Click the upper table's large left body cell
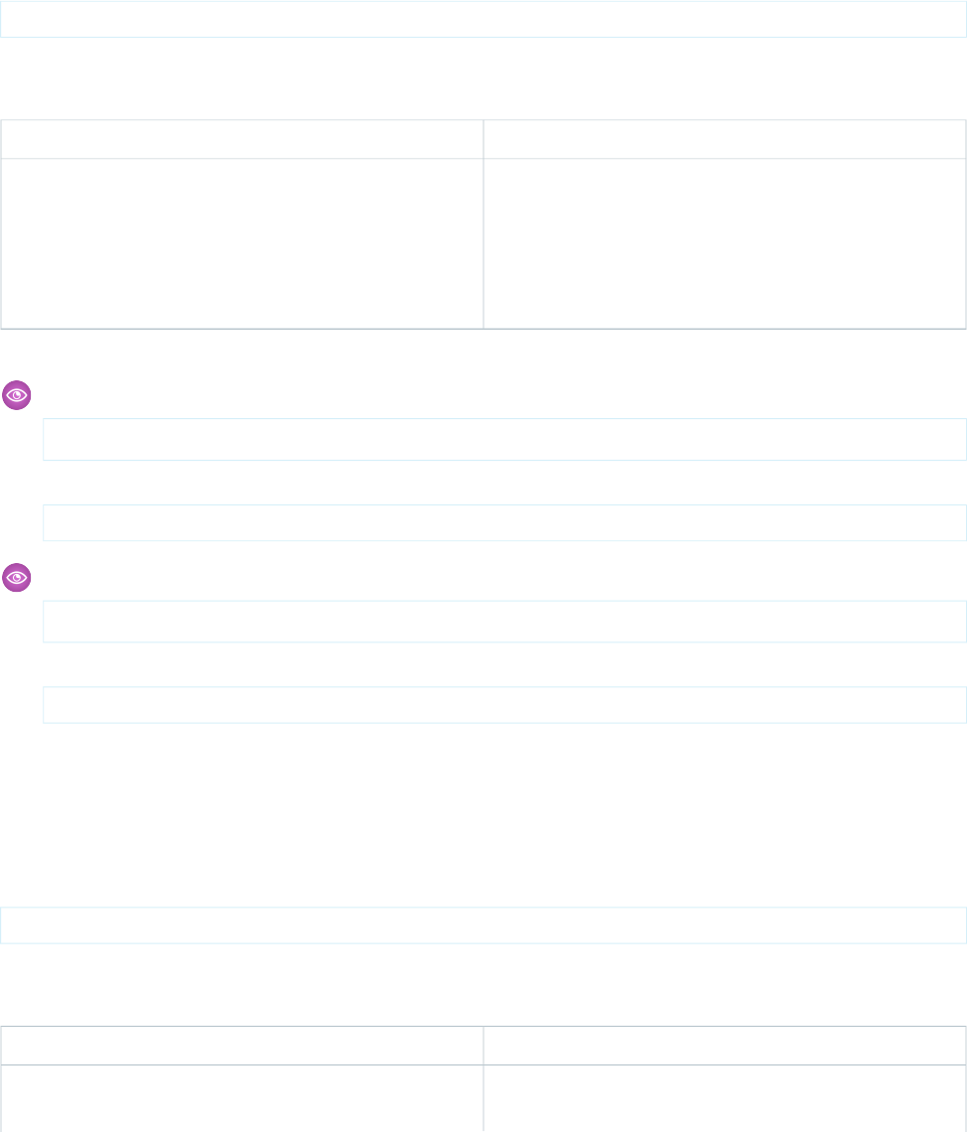967x1132 pixels. coord(242,243)
